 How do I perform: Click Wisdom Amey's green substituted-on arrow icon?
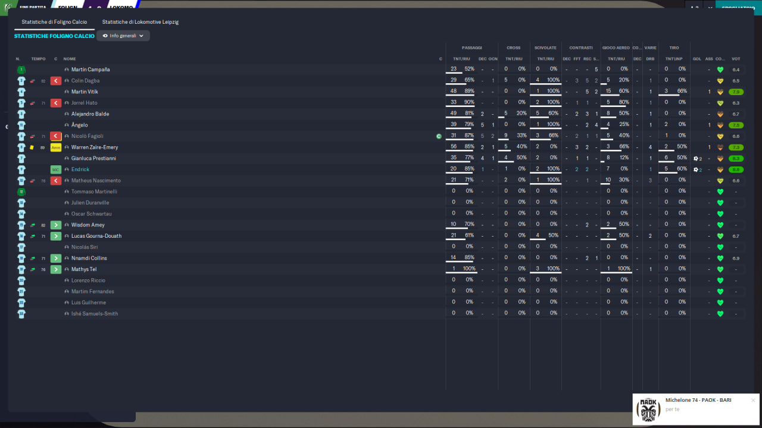coord(56,225)
